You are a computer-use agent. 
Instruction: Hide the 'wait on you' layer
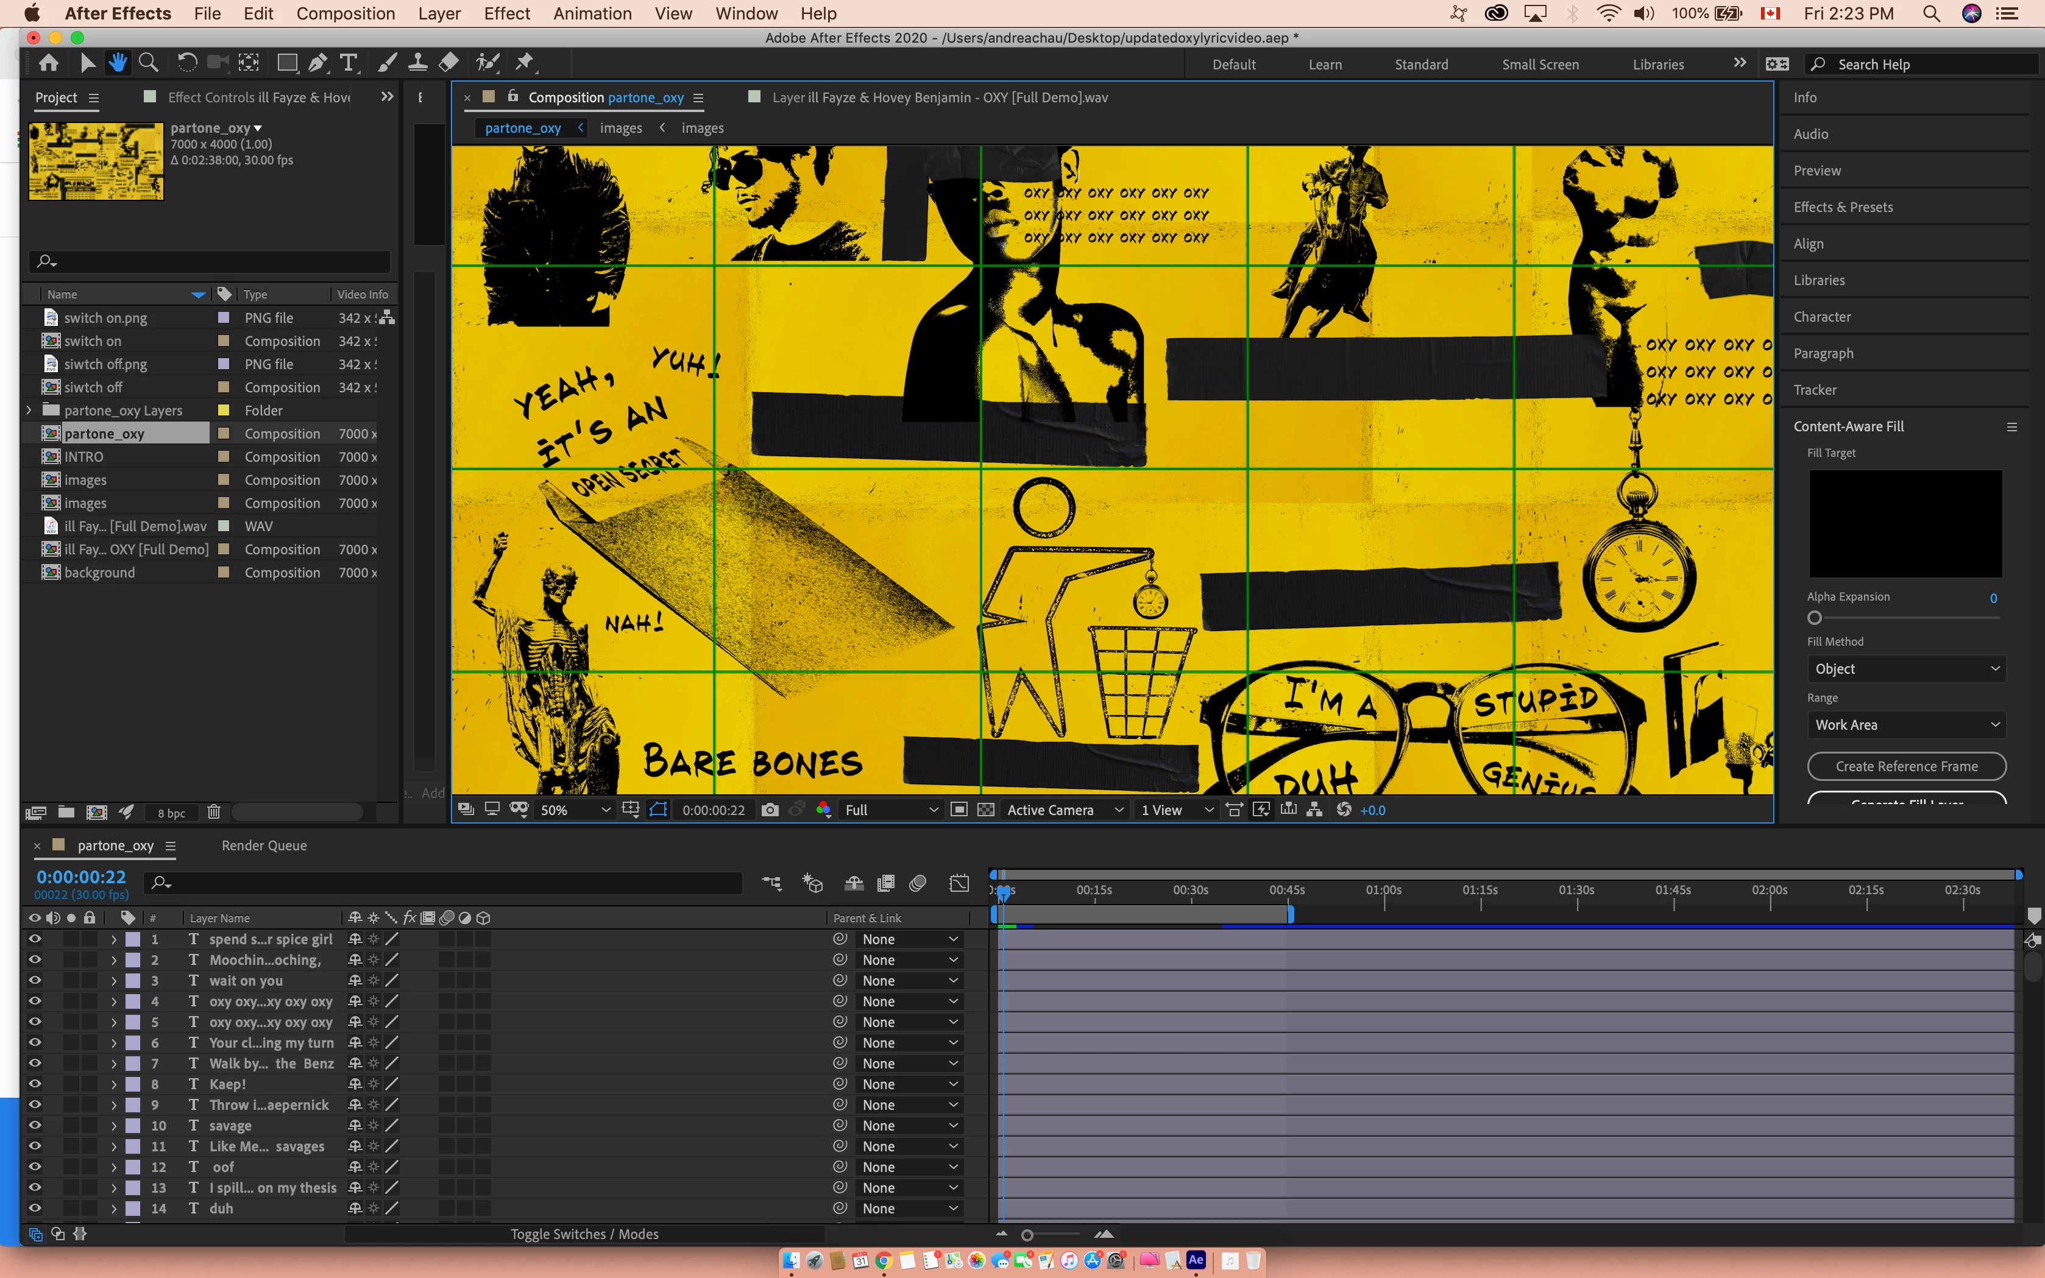tap(35, 981)
